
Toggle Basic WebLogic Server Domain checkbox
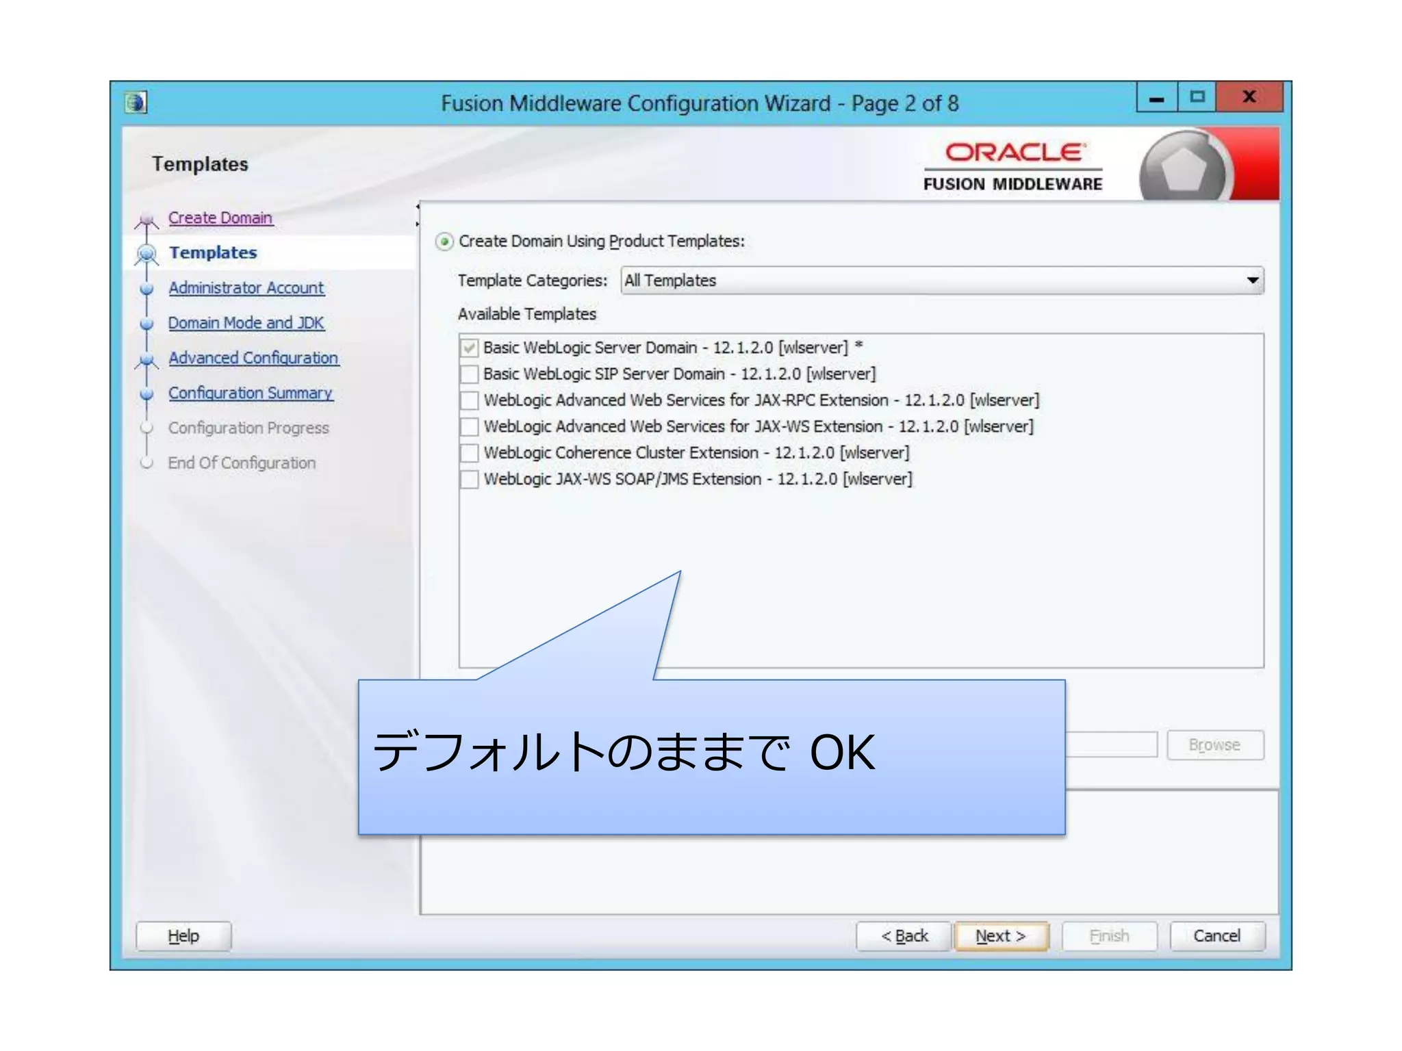pyautogui.click(x=469, y=348)
